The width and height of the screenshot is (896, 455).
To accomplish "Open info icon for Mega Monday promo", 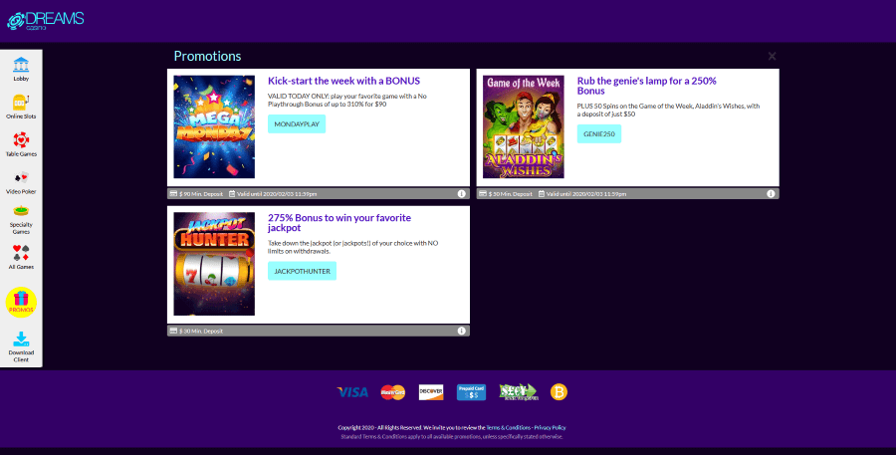I will point(461,194).
